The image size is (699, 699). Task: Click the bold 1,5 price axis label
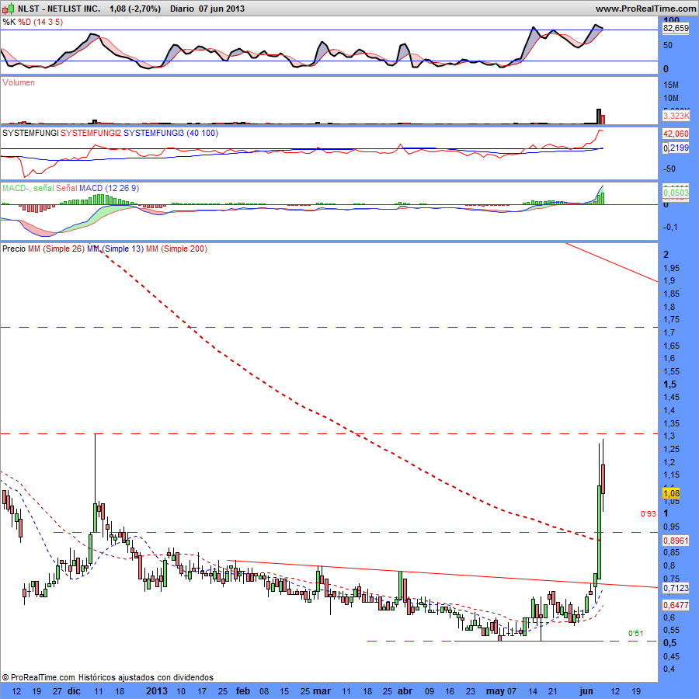669,384
